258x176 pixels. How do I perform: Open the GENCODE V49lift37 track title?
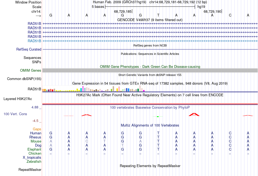150,20
